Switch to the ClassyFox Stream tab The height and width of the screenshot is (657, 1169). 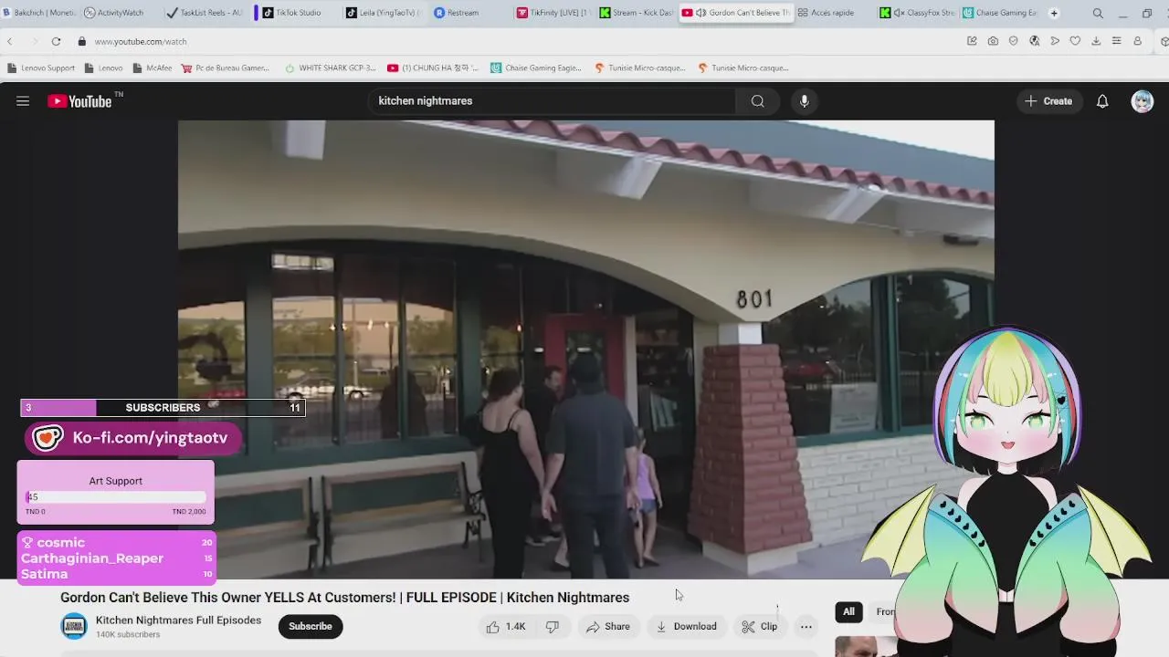917,13
